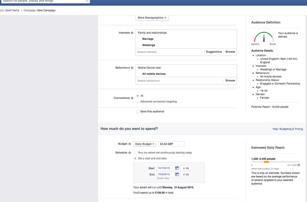The image size is (307, 202).
Task: Click the Geoff Harris account breadcrumb
Action: coord(12,10)
